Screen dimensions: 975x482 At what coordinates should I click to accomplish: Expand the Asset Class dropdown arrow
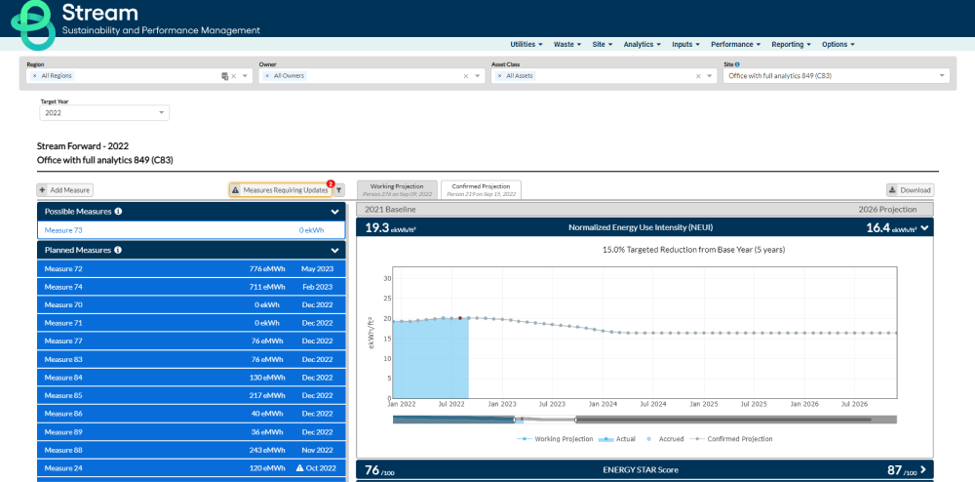click(x=710, y=76)
